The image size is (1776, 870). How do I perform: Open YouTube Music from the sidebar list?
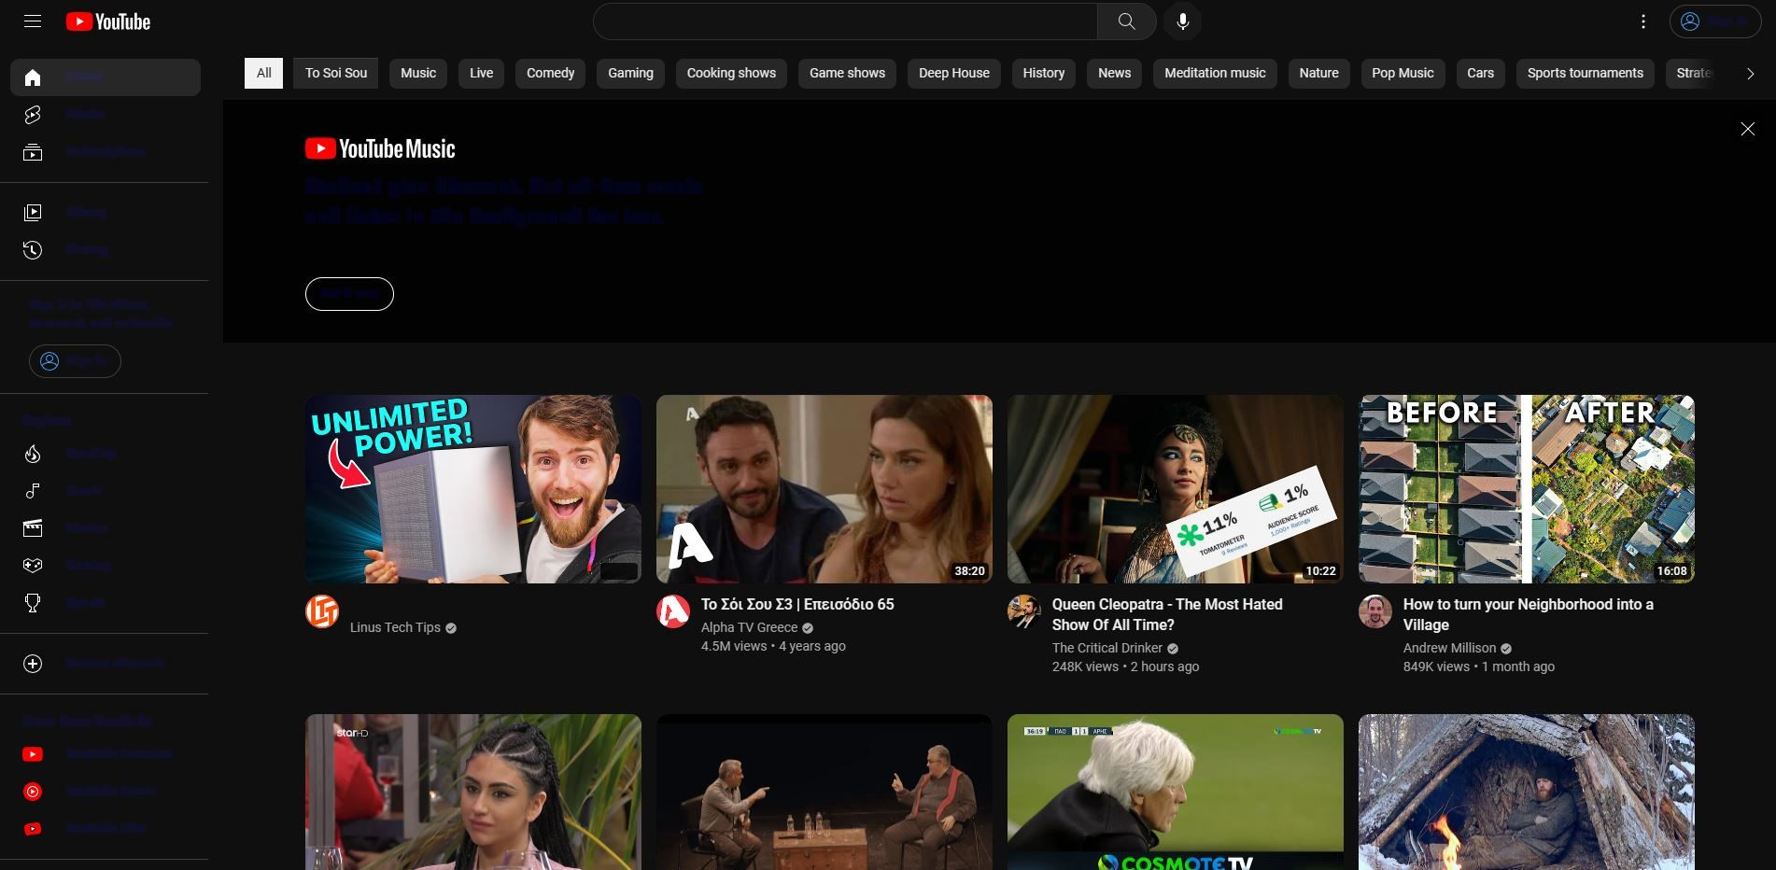point(106,792)
